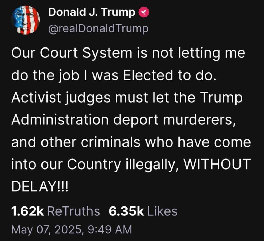Visit the @realDonaldTrump handle

pos(98,28)
